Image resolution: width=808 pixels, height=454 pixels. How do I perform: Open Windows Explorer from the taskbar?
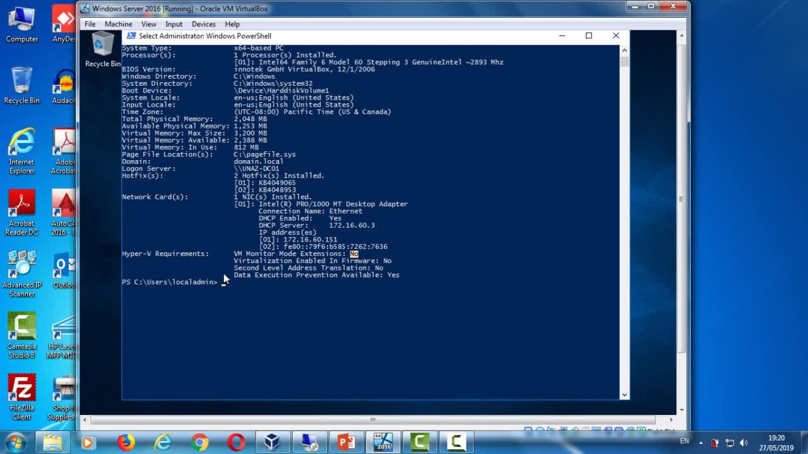[x=52, y=443]
